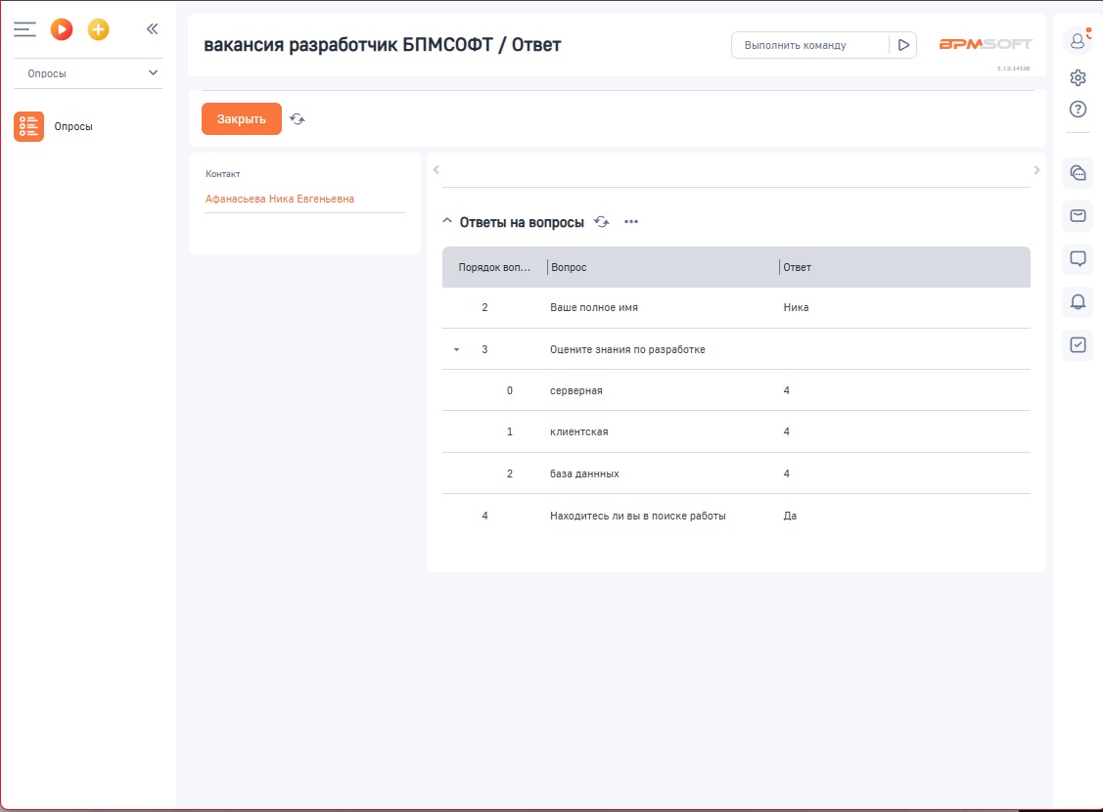
Task: Open Ответы на вопросы three-dots menu
Action: coord(631,222)
